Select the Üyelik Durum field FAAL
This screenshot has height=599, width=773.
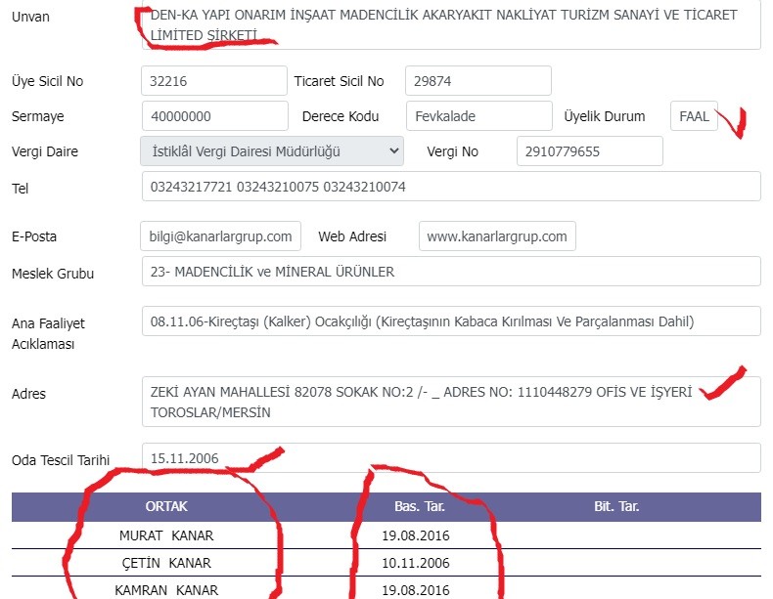(x=694, y=116)
